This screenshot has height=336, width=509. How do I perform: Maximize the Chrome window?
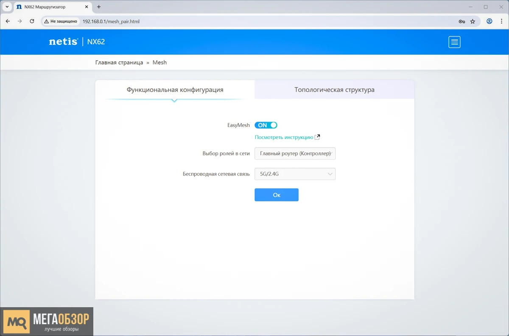pyautogui.click(x=486, y=7)
